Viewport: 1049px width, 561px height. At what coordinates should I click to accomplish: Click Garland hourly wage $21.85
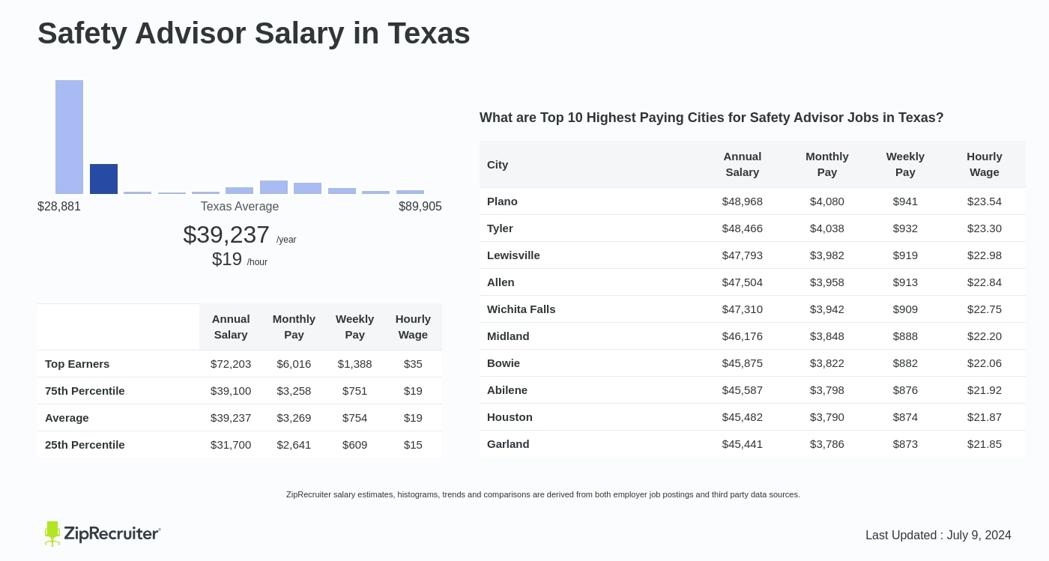[x=985, y=444]
